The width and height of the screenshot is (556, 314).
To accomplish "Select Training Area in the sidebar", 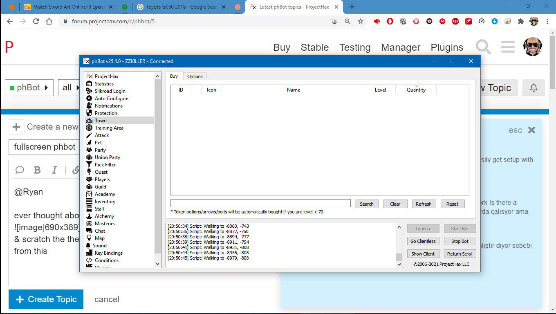I will [x=109, y=128].
